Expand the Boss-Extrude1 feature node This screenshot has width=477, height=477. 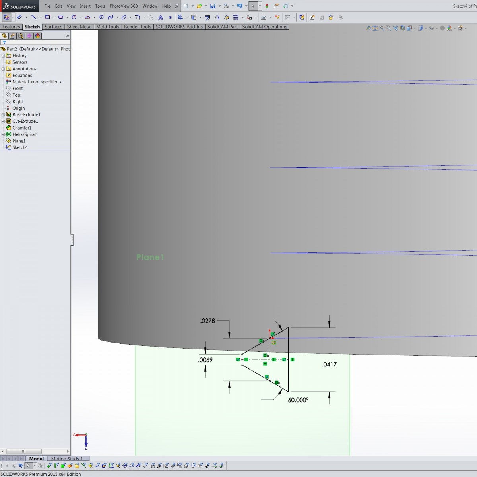[3, 115]
